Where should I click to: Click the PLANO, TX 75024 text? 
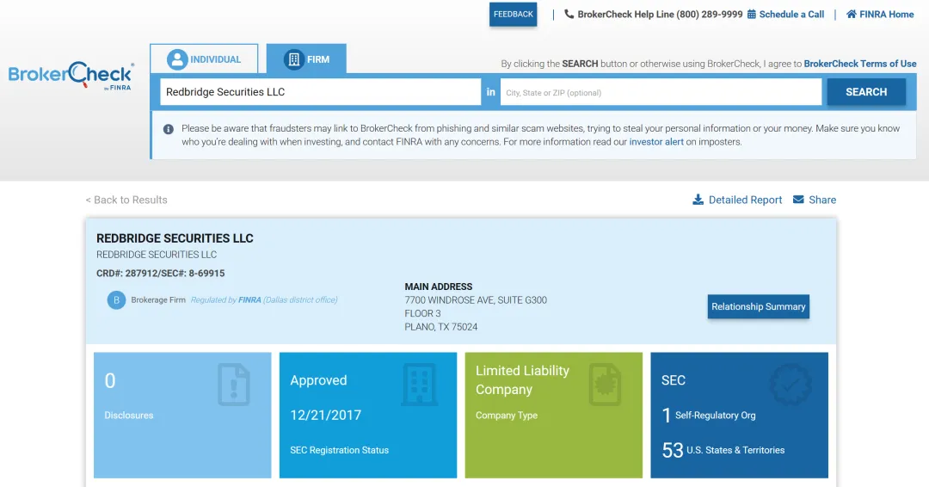pyautogui.click(x=440, y=327)
